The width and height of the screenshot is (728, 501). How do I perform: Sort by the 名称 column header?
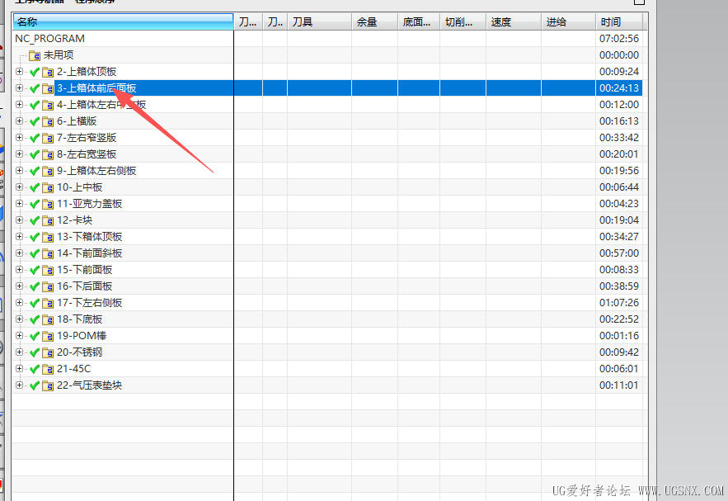click(x=123, y=21)
